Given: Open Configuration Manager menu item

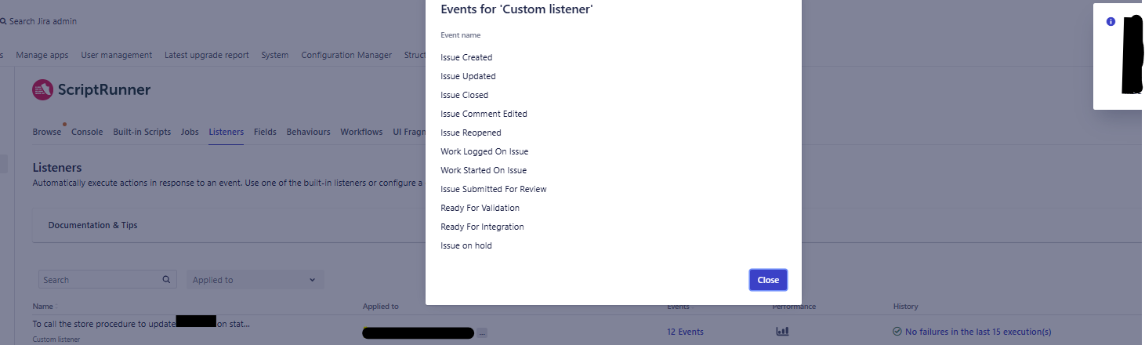Looking at the screenshot, I should 346,55.
